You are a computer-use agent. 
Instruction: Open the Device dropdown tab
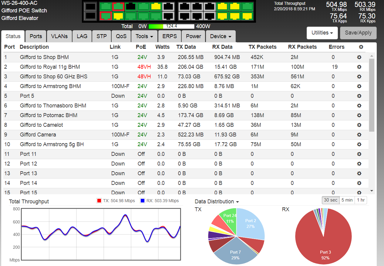coord(221,36)
